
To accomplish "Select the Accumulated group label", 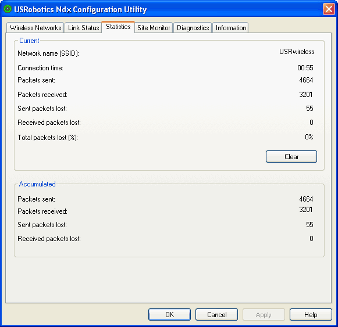I will pos(37,184).
